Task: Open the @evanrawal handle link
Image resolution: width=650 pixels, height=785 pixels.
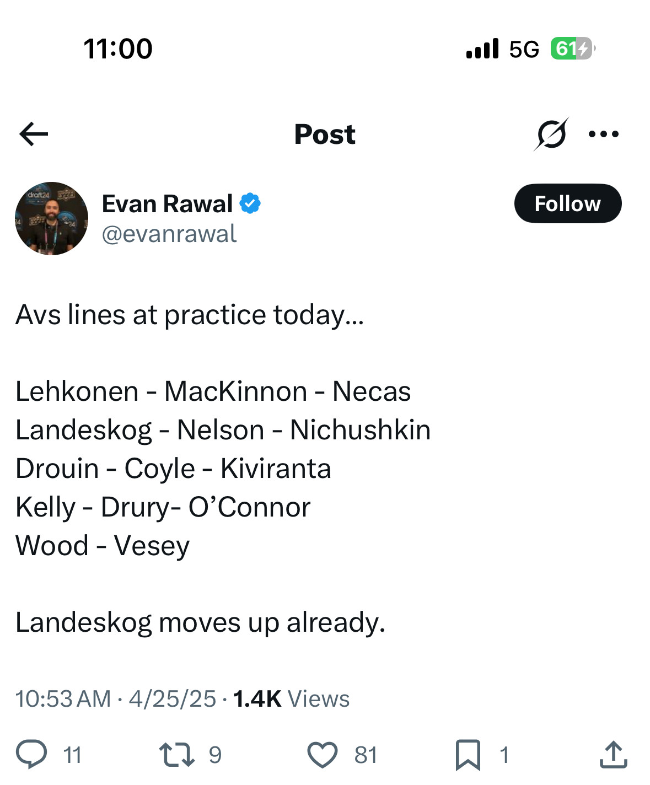Action: (x=169, y=234)
